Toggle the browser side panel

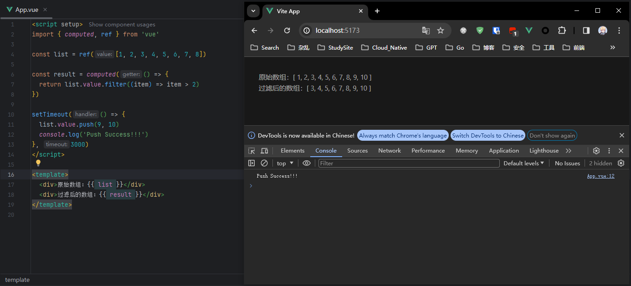tap(586, 31)
